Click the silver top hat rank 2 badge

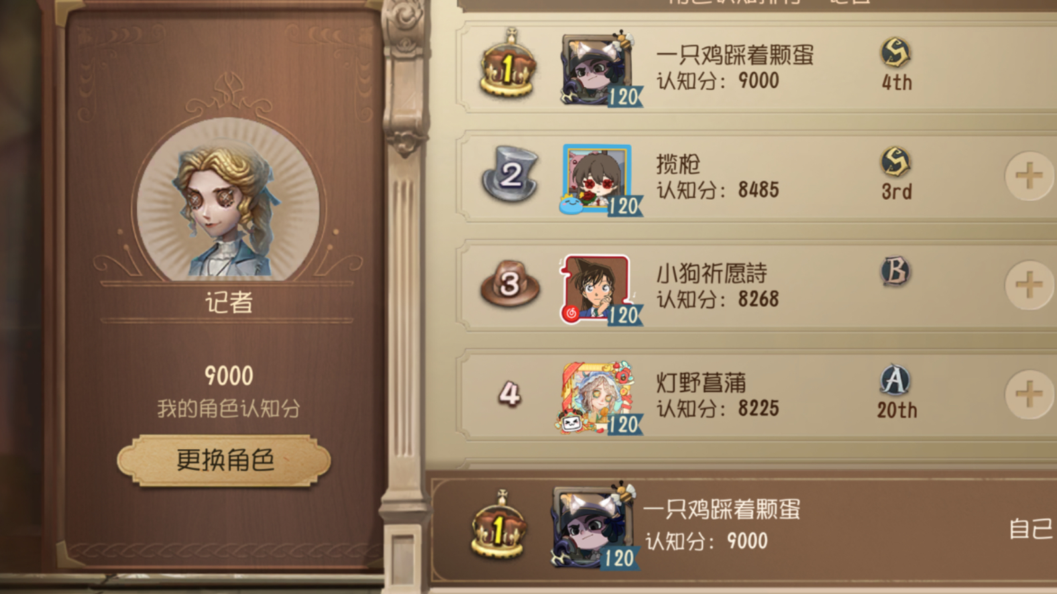tap(510, 175)
